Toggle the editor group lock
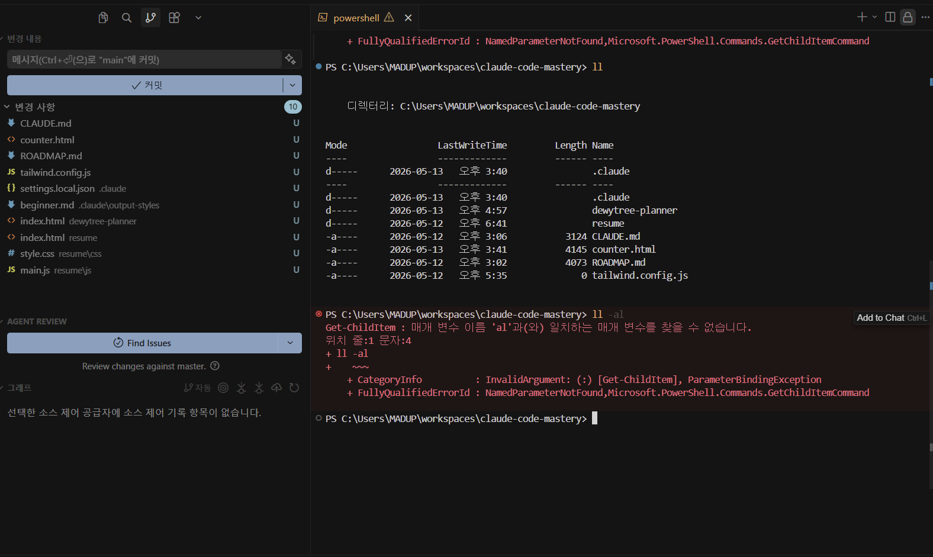 pos(908,17)
